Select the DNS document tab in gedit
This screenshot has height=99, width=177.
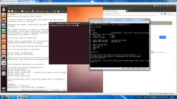[x=11, y=14]
